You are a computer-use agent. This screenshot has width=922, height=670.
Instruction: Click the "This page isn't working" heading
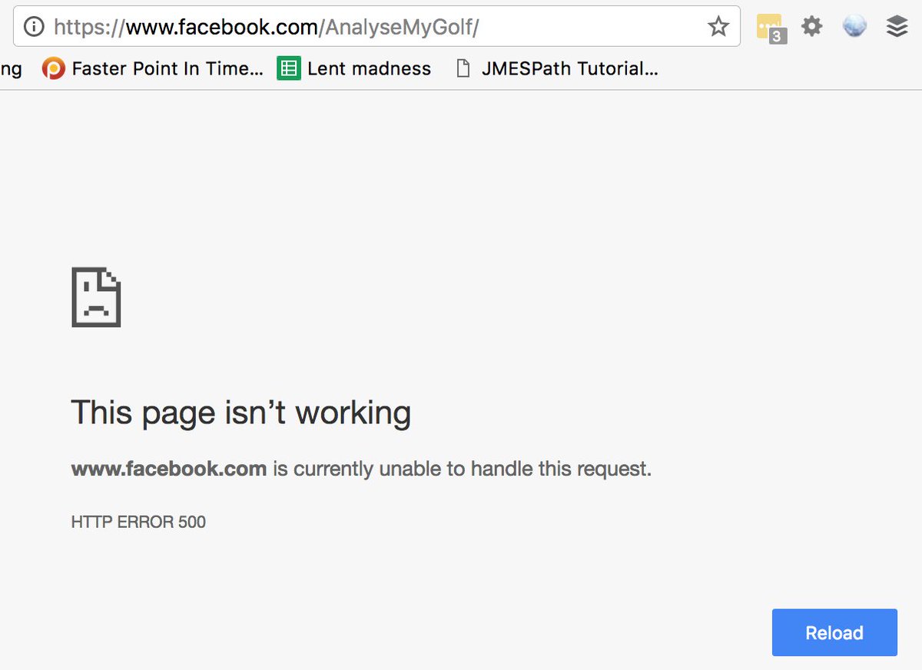click(241, 413)
